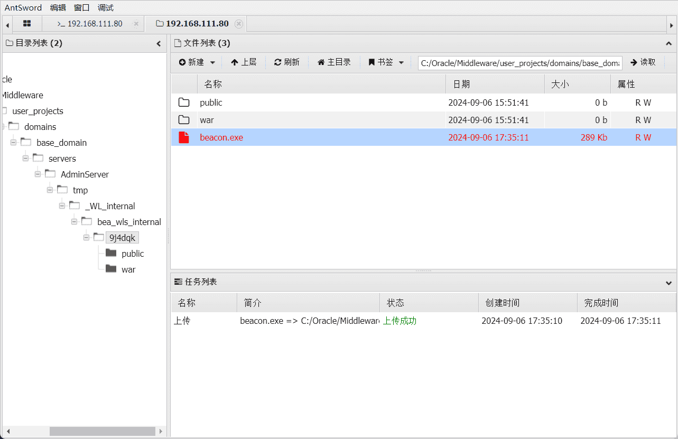Click the horizontal scrollbar under directory tree
Image resolution: width=678 pixels, height=439 pixels.
click(x=101, y=431)
